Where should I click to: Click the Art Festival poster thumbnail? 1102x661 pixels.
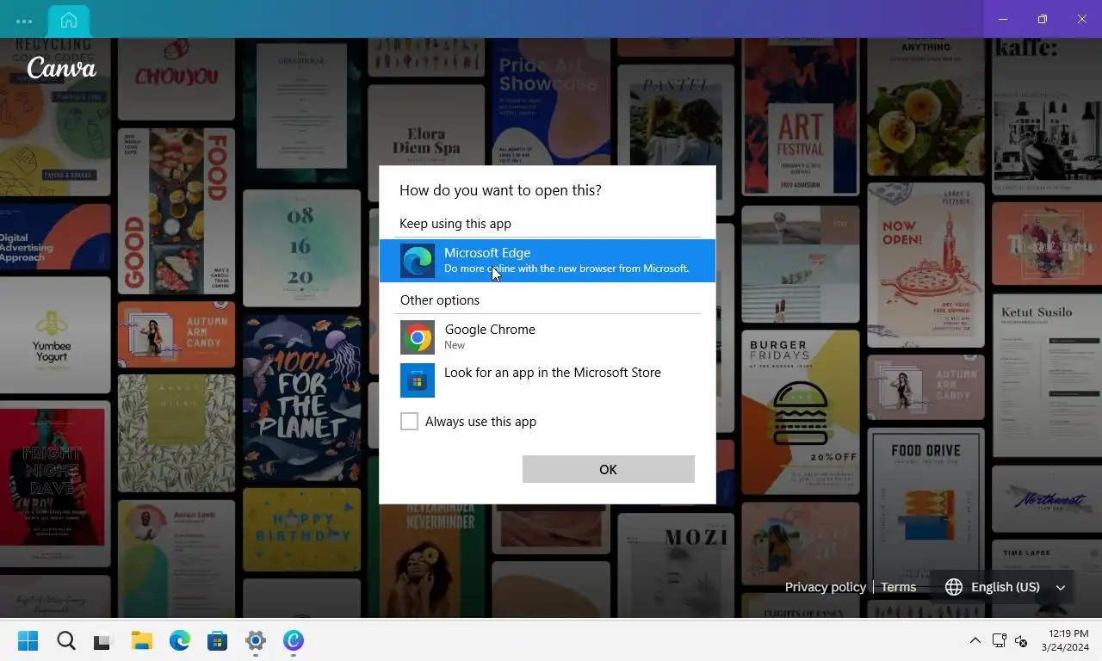tap(802, 117)
